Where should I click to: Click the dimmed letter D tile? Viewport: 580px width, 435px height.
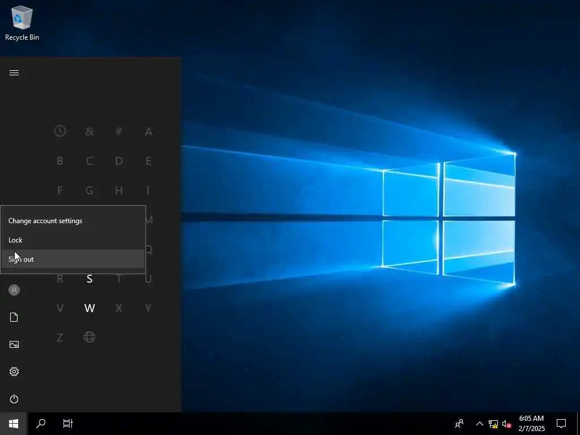click(119, 161)
